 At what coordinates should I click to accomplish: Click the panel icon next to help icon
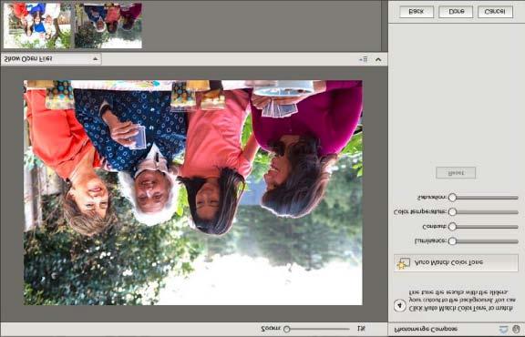[x=503, y=330]
